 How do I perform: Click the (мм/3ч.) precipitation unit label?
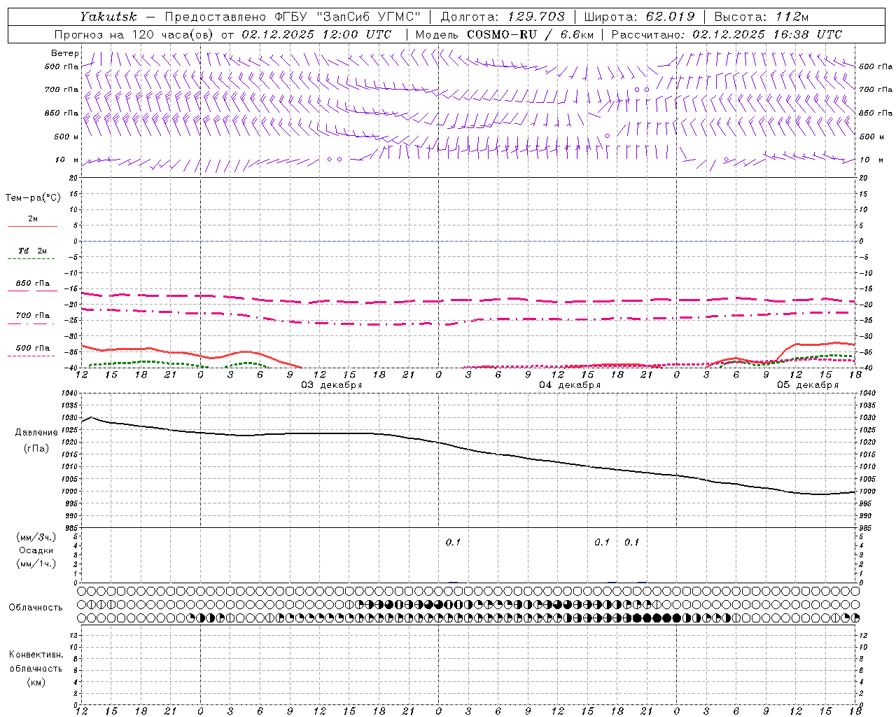coord(36,537)
